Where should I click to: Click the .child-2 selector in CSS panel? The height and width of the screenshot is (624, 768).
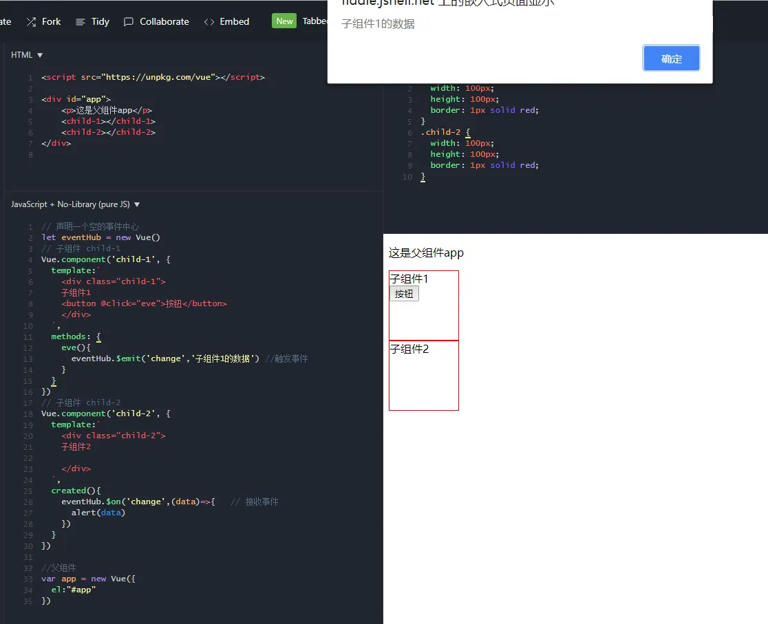click(x=440, y=132)
